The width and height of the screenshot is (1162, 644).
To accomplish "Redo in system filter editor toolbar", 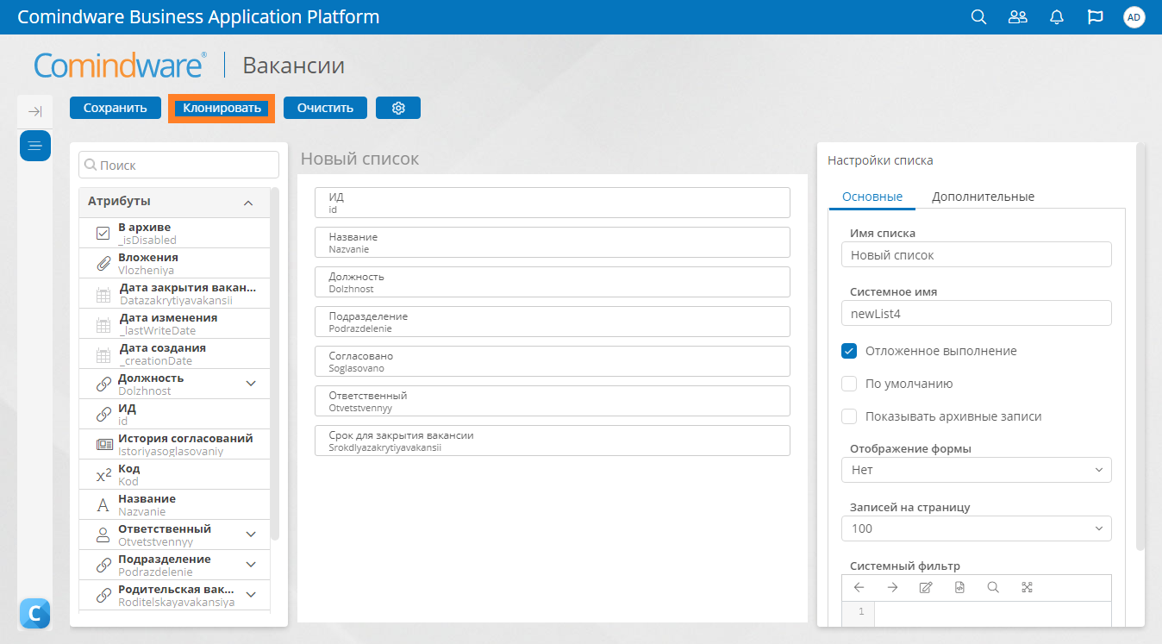I will (x=892, y=587).
